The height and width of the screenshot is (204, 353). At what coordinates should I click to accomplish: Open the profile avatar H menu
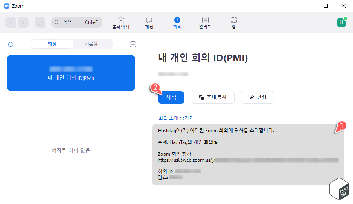point(342,22)
